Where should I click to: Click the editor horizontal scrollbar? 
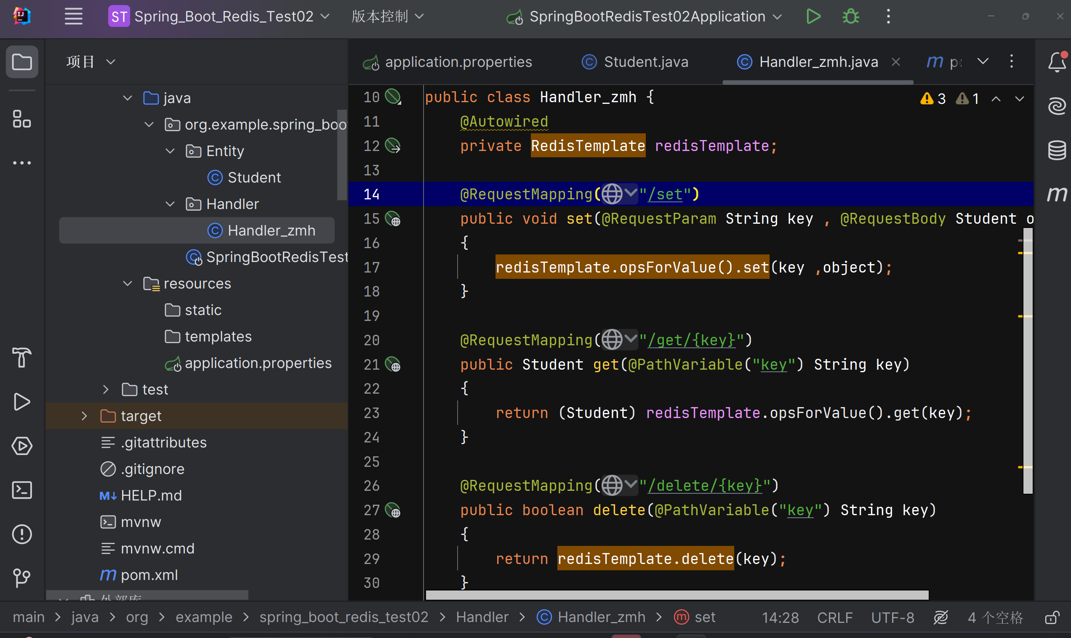point(677,595)
